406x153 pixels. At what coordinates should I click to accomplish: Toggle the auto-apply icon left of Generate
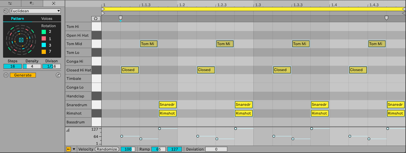pyautogui.click(x=6, y=75)
